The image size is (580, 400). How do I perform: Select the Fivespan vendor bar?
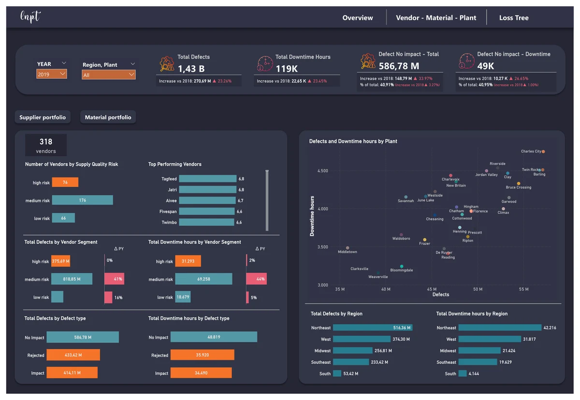pyautogui.click(x=207, y=211)
